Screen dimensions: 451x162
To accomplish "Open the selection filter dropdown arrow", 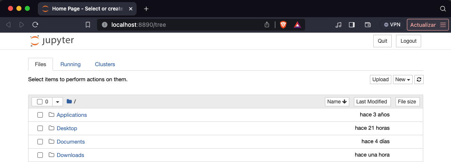I will [58, 102].
